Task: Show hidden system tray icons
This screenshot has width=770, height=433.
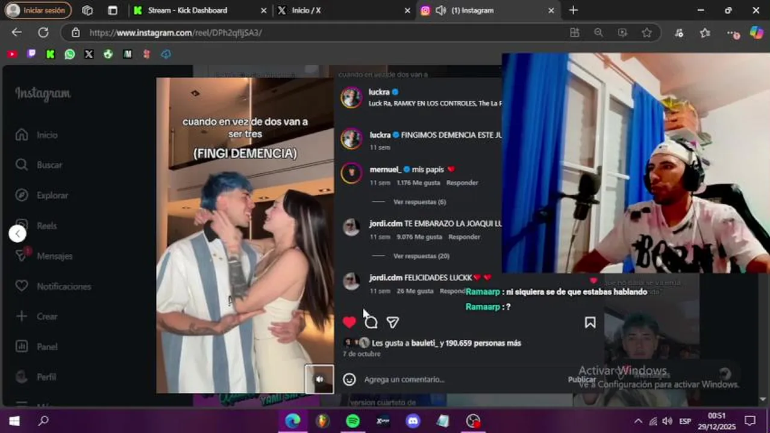Action: pos(638,421)
